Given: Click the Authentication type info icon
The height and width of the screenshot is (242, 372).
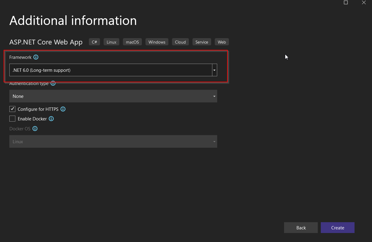Looking at the screenshot, I should pos(53,83).
